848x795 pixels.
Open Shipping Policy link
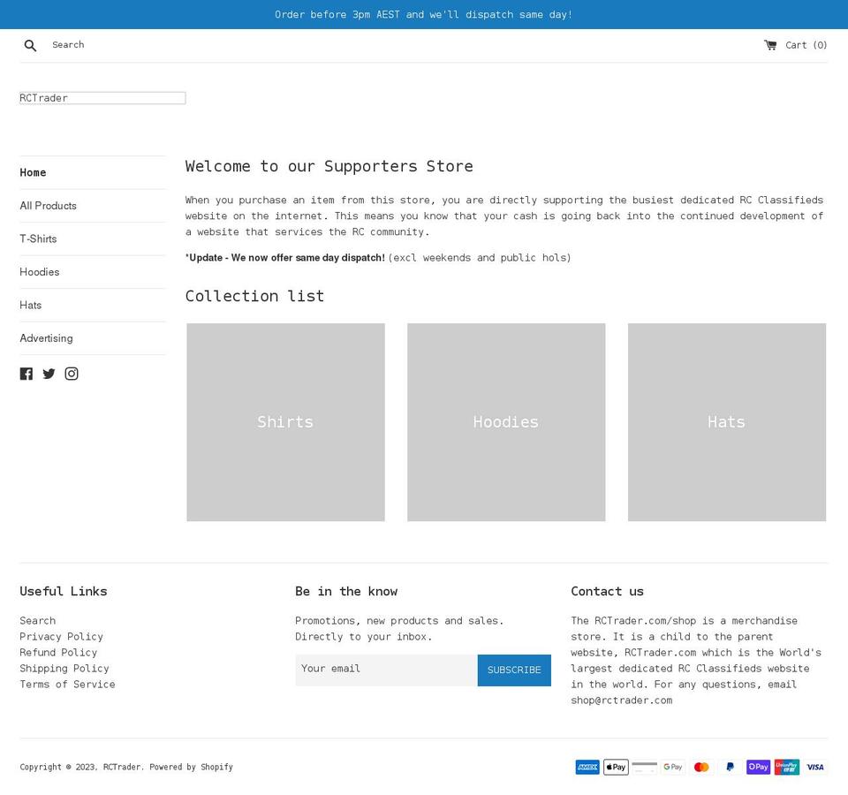click(64, 669)
